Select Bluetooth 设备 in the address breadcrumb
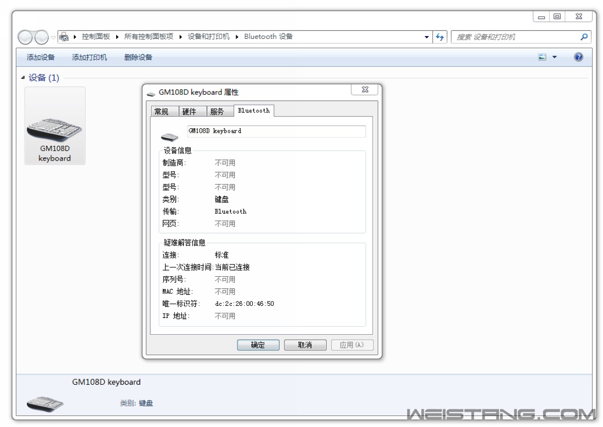Screen dimensions: 603x427 [x=269, y=37]
